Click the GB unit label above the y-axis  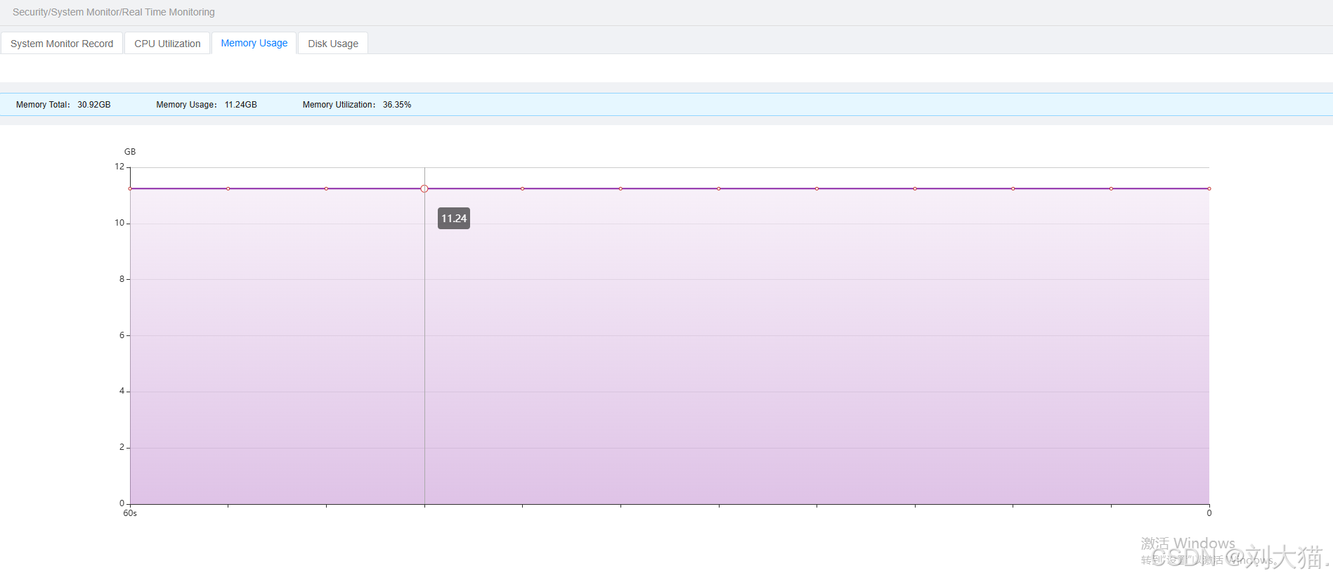coord(130,152)
